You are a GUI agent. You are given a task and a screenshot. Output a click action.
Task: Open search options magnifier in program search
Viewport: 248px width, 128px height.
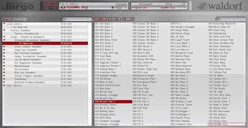pyautogui.click(x=218, y=19)
